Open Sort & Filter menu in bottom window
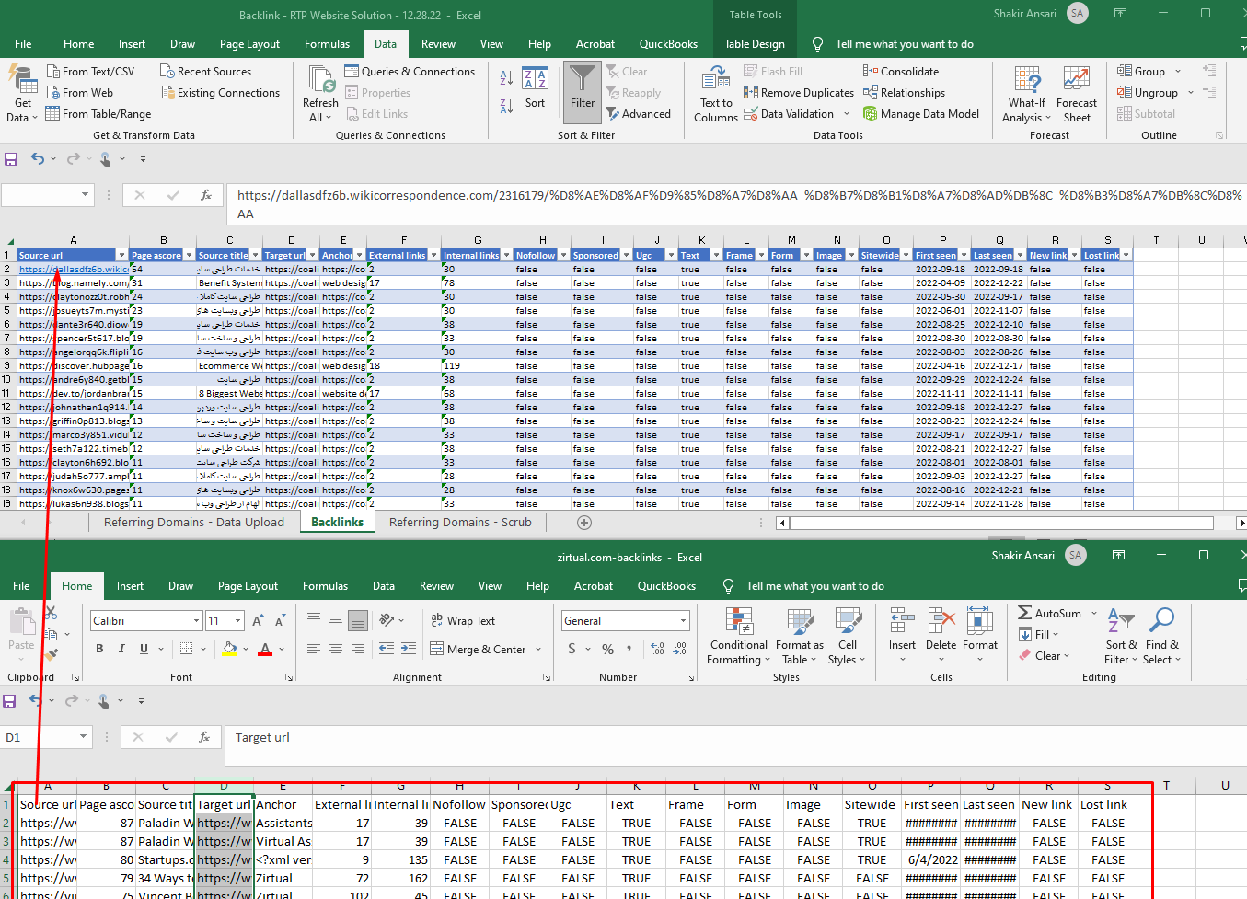Image resolution: width=1247 pixels, height=899 pixels. point(1121,636)
